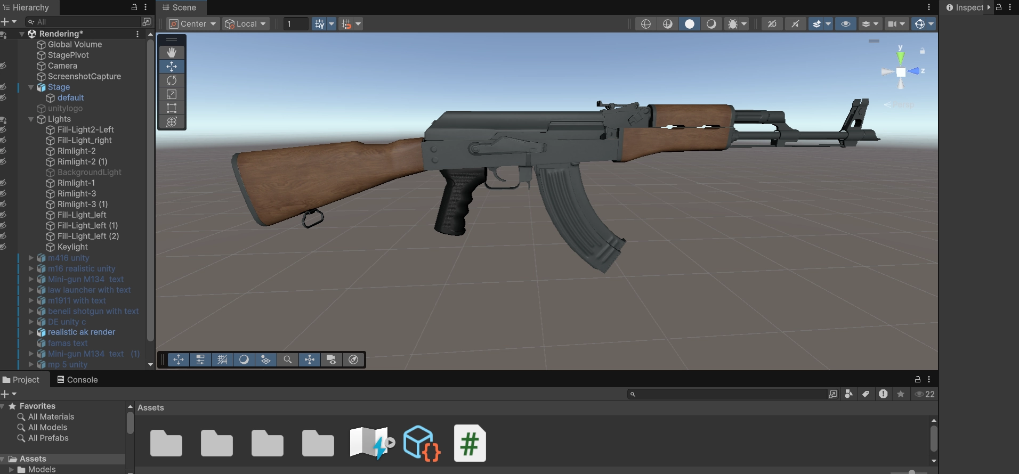
Task: Click the wireframe draw mode icon
Action: tap(645, 24)
